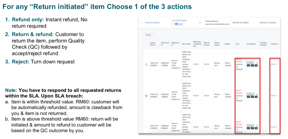Open return order link 226854520798950
This screenshot has height=139, width=288.
point(152,23)
